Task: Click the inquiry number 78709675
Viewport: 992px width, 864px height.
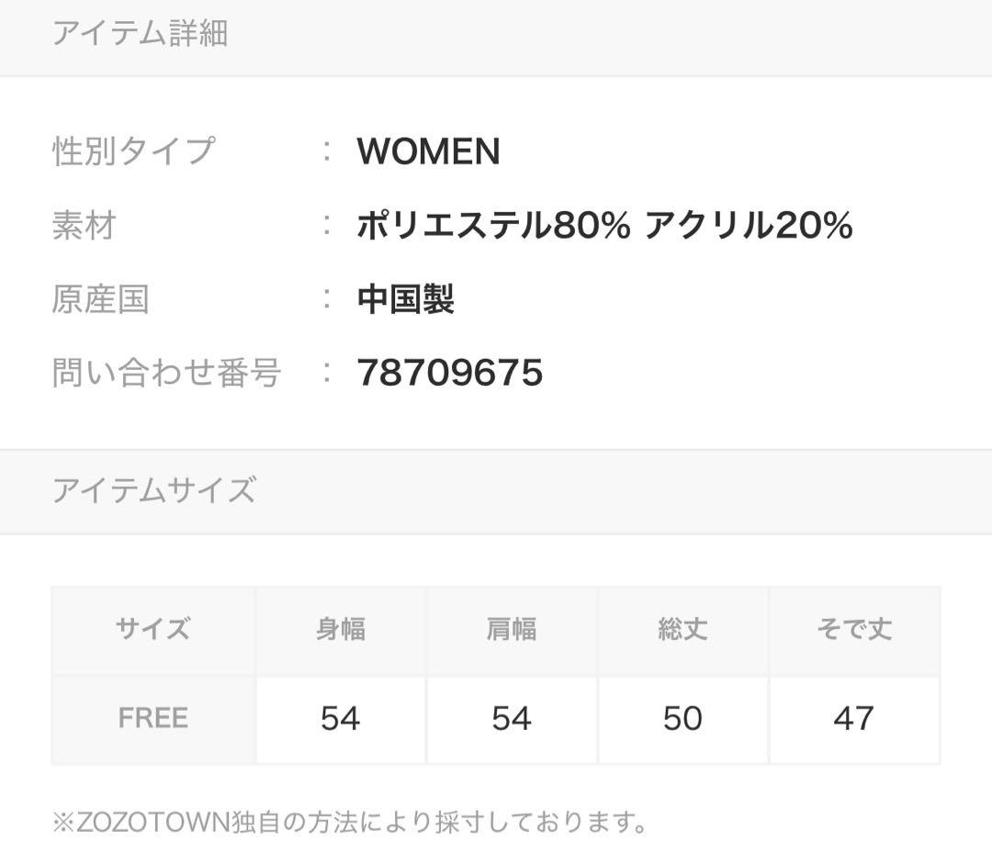Action: pyautogui.click(x=449, y=373)
